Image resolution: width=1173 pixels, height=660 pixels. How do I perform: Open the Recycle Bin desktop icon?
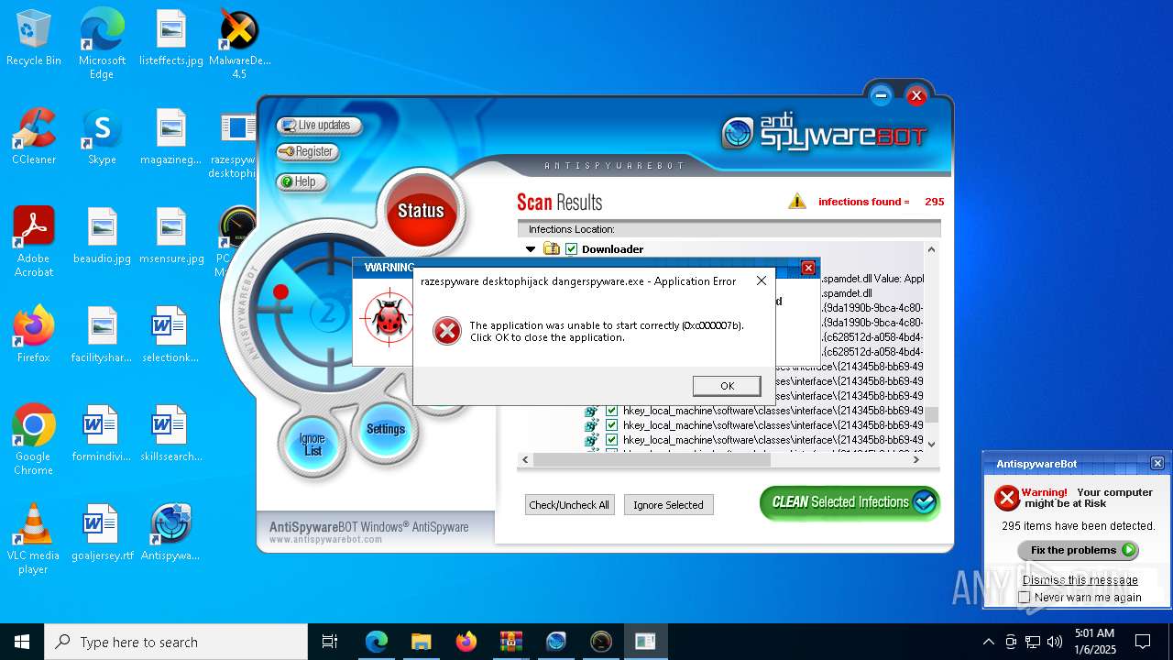click(x=34, y=38)
